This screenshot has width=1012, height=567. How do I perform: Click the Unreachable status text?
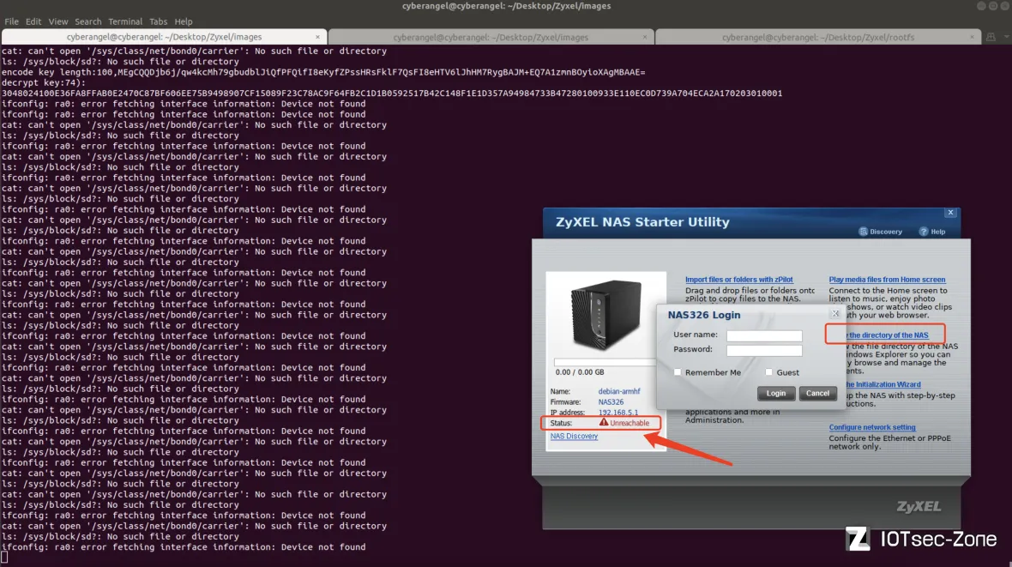pos(629,423)
